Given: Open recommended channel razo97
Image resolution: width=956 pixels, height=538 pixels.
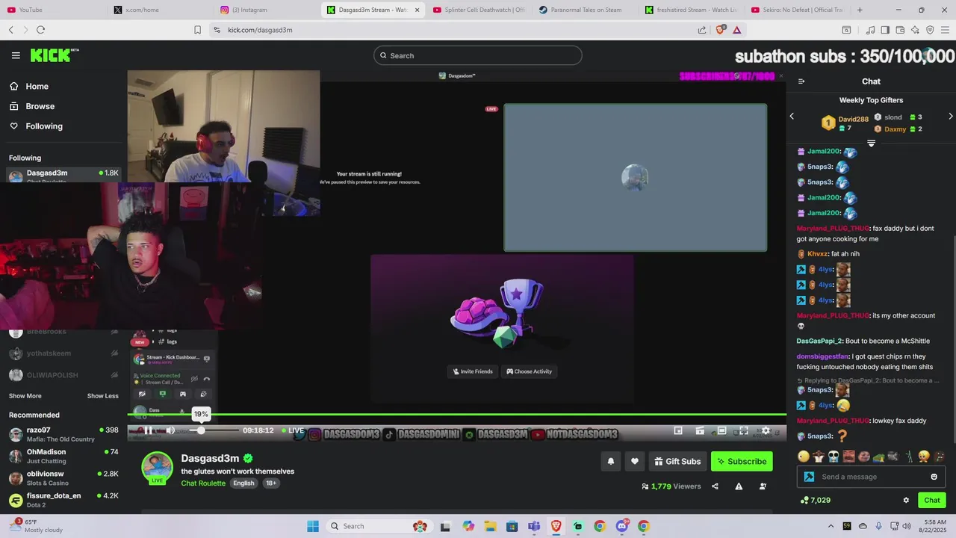Looking at the screenshot, I should click(63, 434).
